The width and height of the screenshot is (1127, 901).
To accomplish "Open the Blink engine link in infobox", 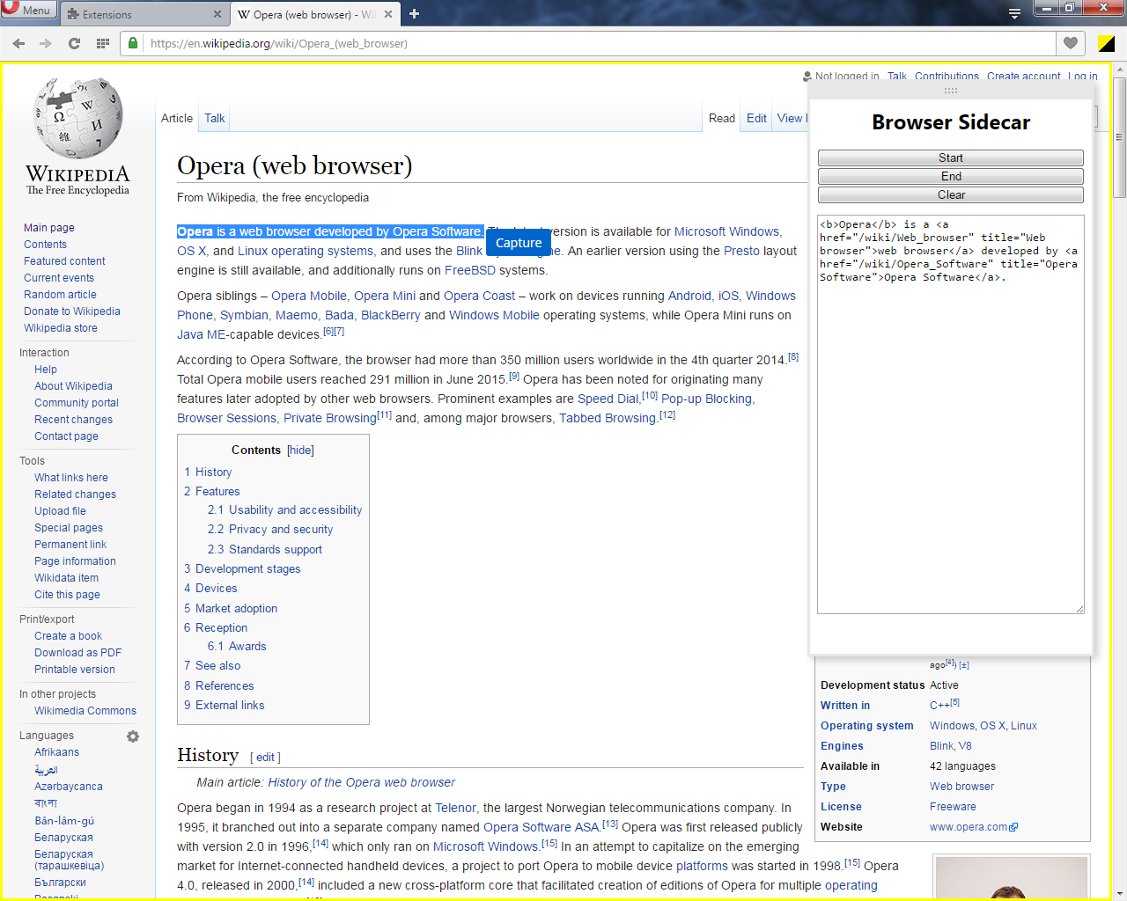I will tap(941, 746).
